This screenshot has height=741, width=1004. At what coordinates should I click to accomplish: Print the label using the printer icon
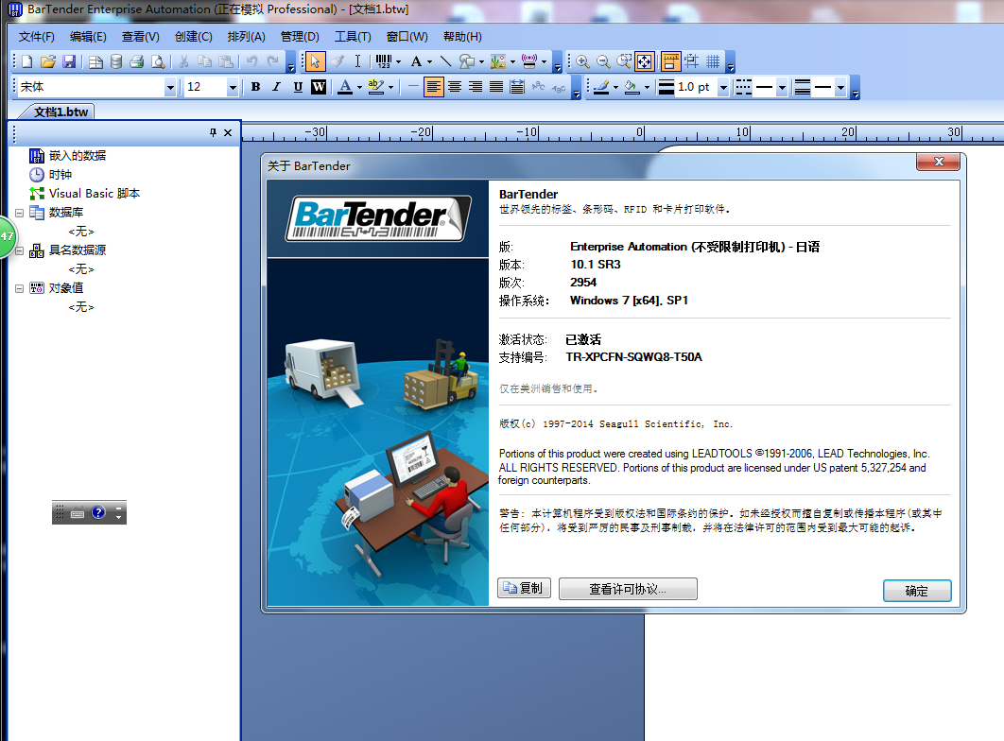click(136, 61)
